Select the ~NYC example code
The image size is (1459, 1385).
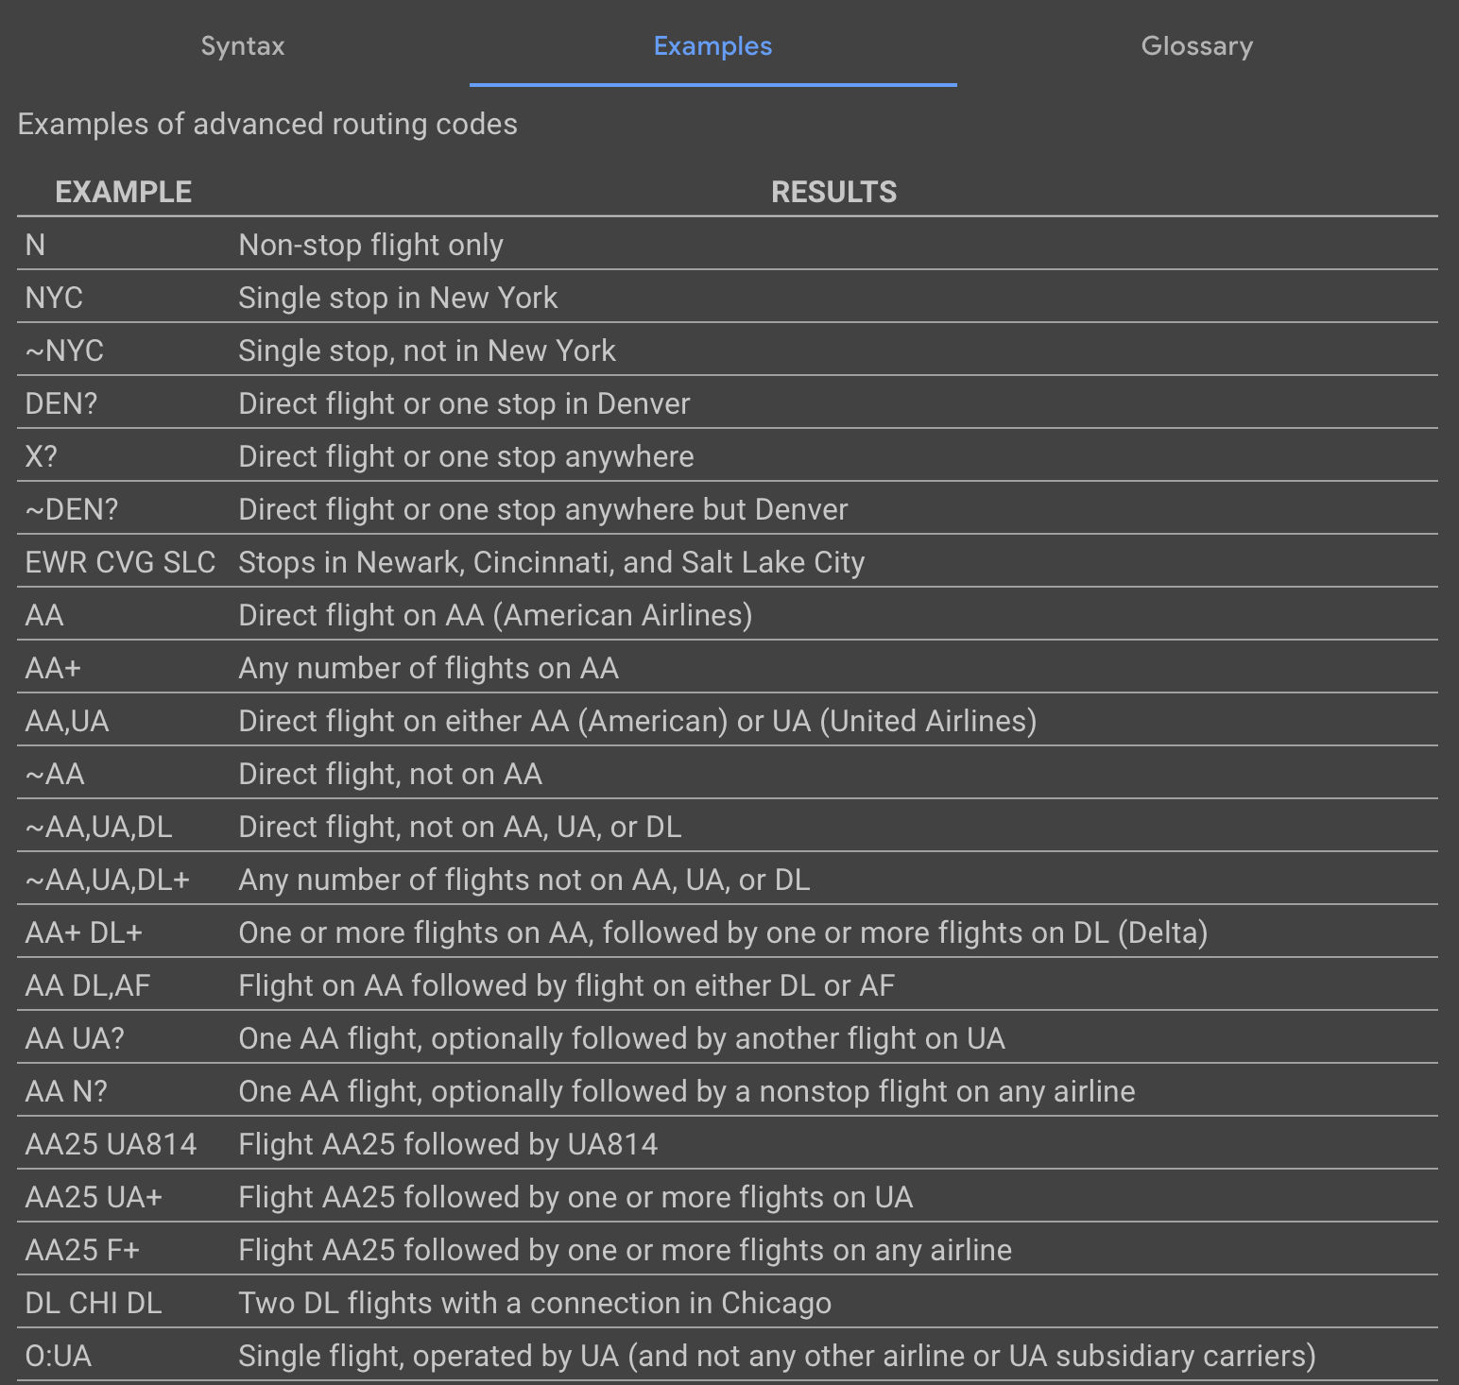64,351
